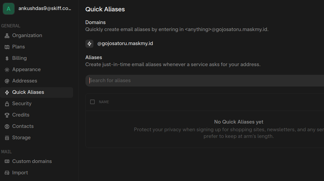Click the Organization sidebar icon
324x181 pixels.
click(7, 35)
